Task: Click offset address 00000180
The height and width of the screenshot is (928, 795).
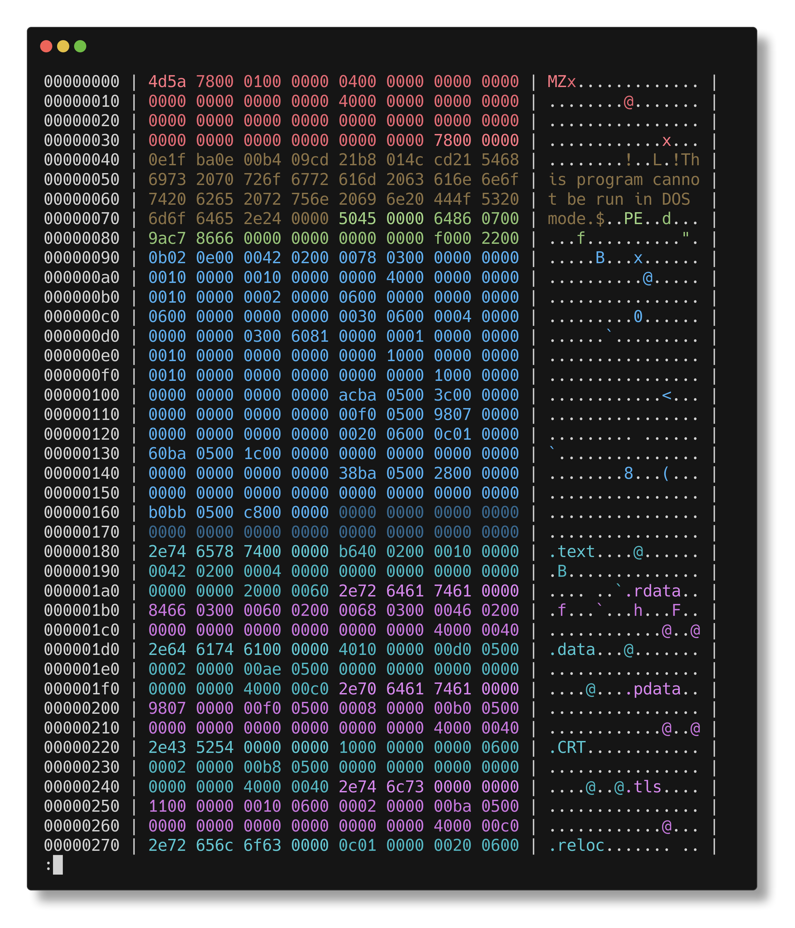Action: point(82,552)
